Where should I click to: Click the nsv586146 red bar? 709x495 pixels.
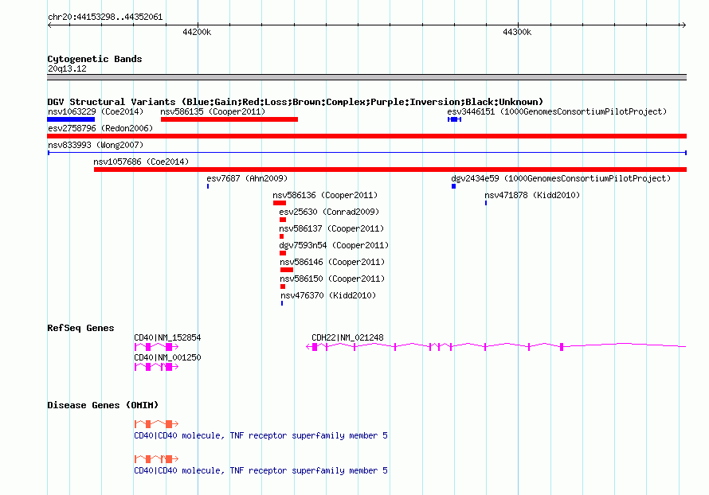[287, 270]
